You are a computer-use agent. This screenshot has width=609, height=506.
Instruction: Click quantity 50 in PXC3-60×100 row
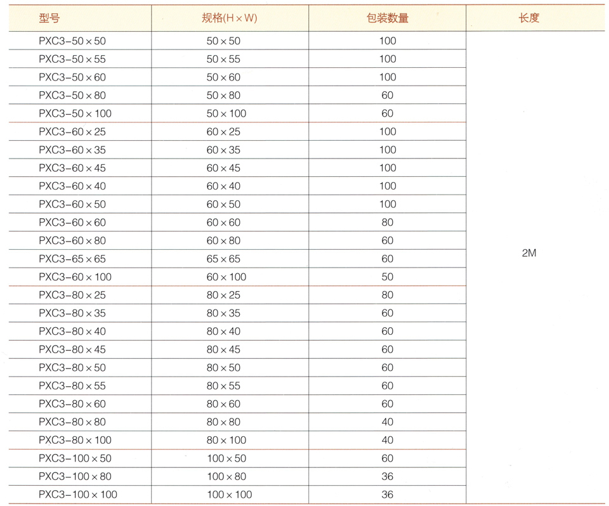(387, 277)
